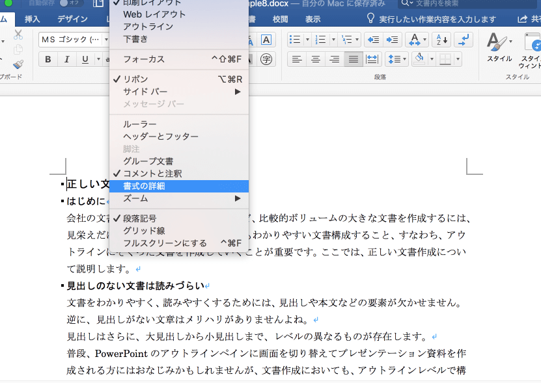
Task: Toggle the show editing marks icon
Action: point(464,40)
